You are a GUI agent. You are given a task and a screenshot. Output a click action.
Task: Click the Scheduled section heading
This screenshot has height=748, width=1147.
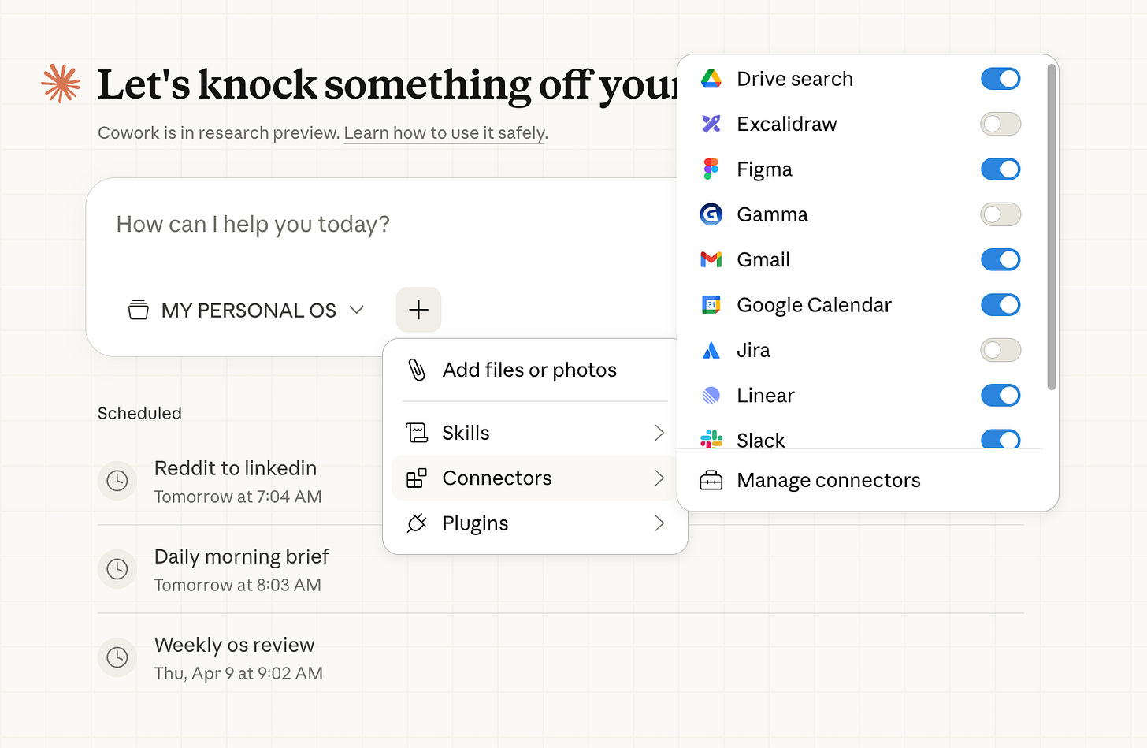(x=139, y=413)
